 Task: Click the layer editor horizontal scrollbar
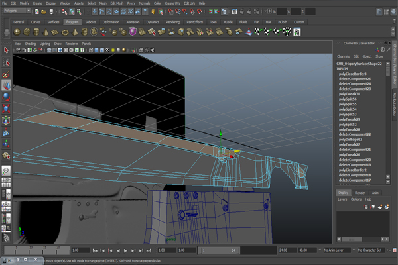[x=364, y=239]
